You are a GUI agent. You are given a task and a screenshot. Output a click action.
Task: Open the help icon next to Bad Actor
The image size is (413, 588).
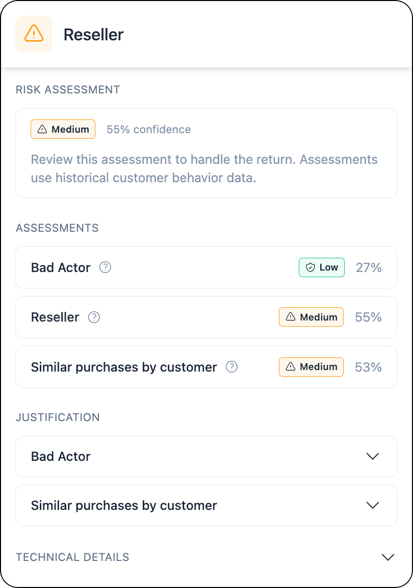tap(105, 267)
